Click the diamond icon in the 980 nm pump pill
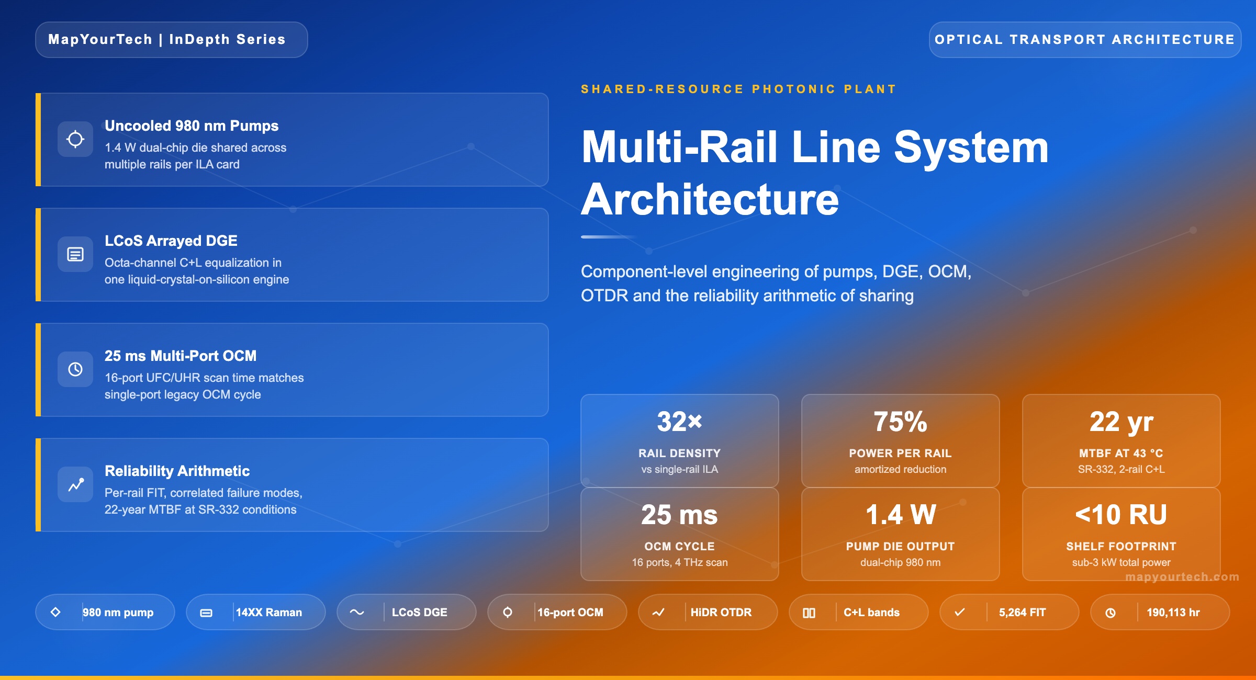1256x680 pixels. 55,612
